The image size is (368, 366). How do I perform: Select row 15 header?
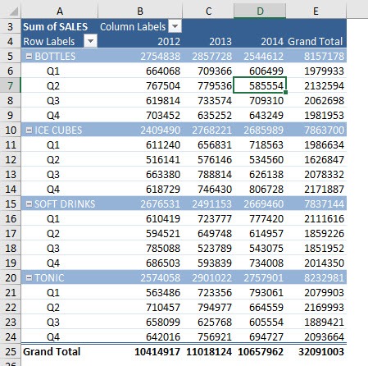(x=10, y=204)
